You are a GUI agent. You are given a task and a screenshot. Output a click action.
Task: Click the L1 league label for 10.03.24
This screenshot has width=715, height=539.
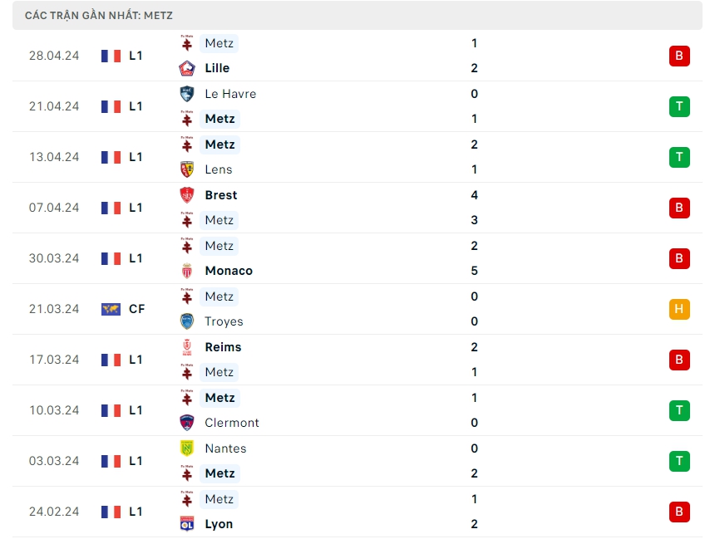136,410
